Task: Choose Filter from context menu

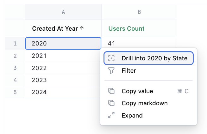Action: click(129, 71)
